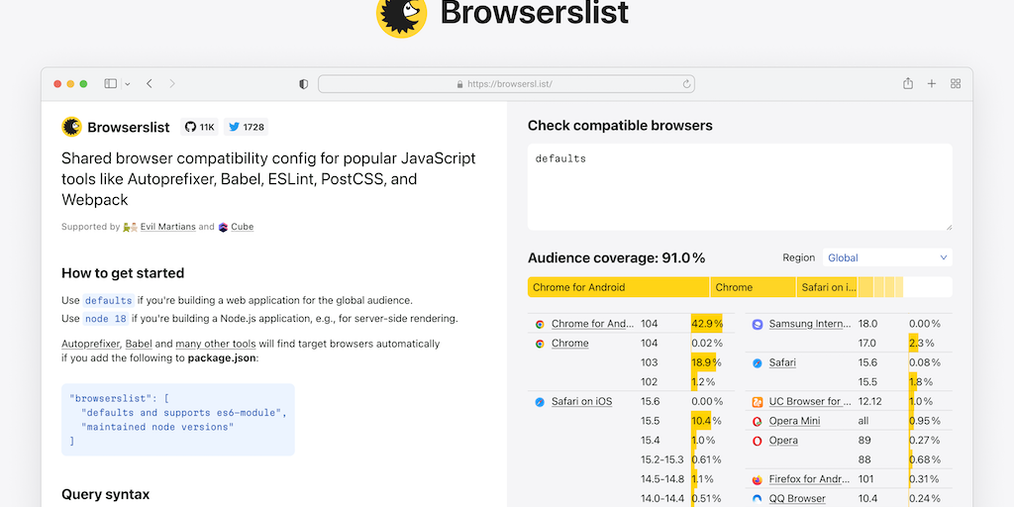
Task: Open the Share icon in the toolbar
Action: tap(907, 84)
